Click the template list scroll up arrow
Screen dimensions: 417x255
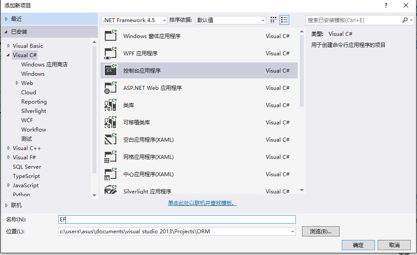302,31
